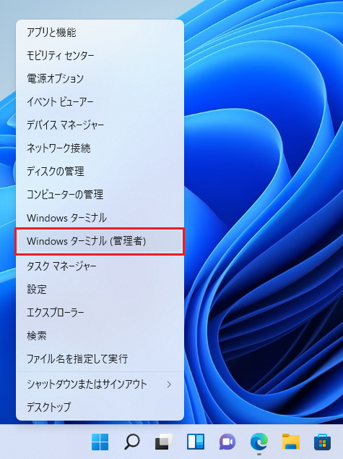Open Task View taskbar icon
This screenshot has width=343, height=459.
164,442
